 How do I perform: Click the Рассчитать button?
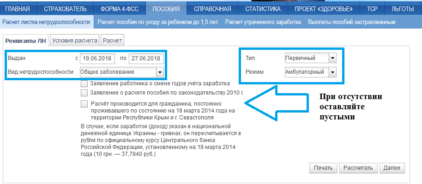[358, 168]
